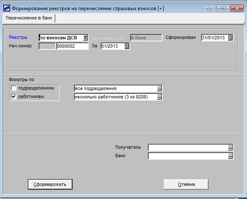The height and width of the screenshot is (199, 247).
Task: Click the application icon in title bar
Action: [x=7, y=8]
